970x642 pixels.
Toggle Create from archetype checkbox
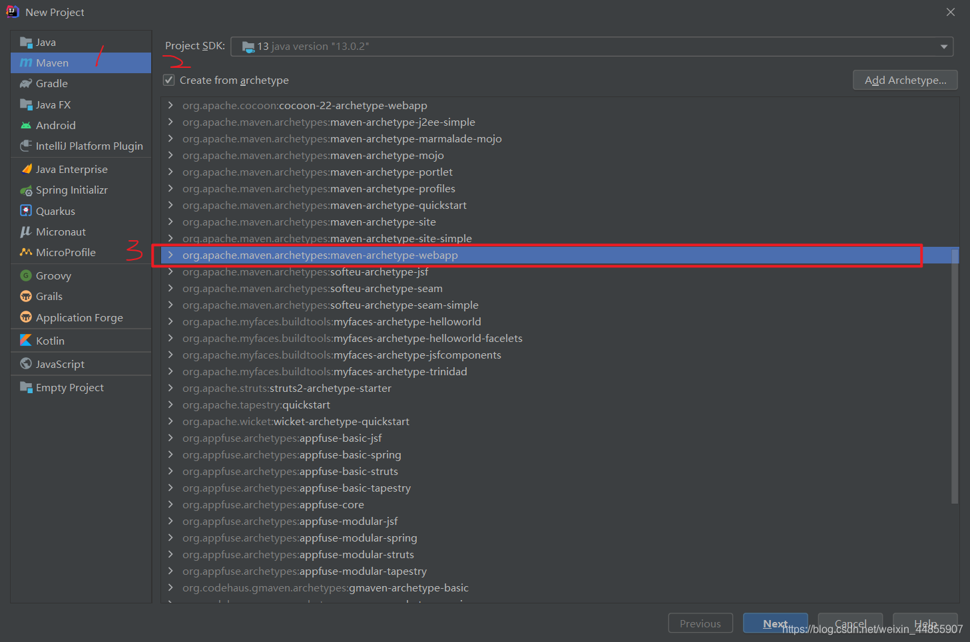coord(169,80)
